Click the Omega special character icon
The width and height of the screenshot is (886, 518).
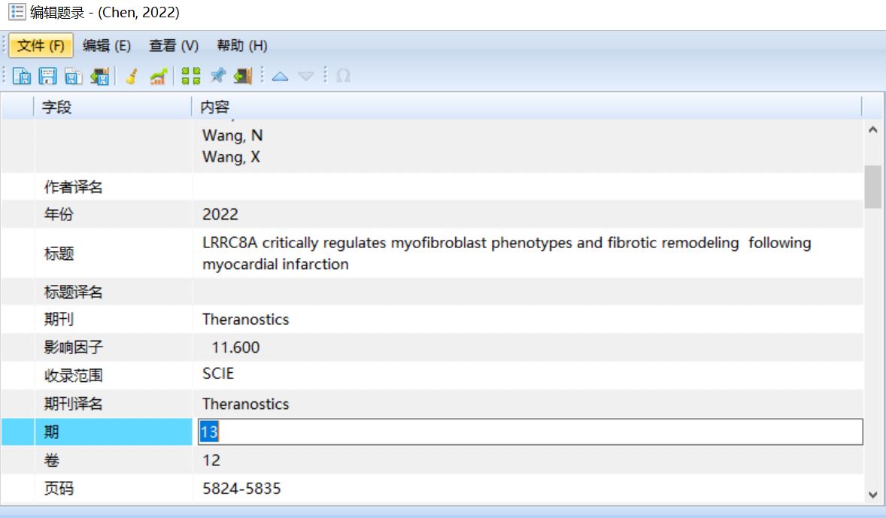[x=343, y=76]
